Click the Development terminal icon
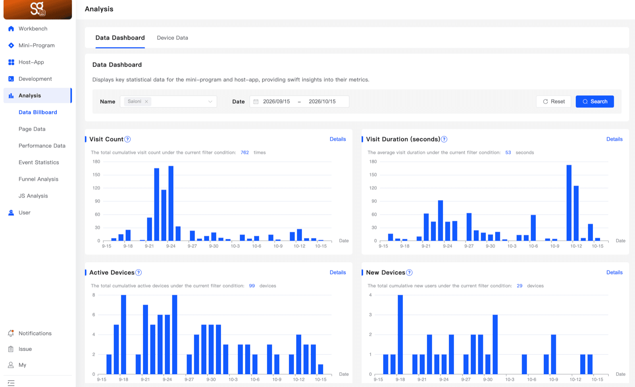The width and height of the screenshot is (635, 387). point(11,79)
